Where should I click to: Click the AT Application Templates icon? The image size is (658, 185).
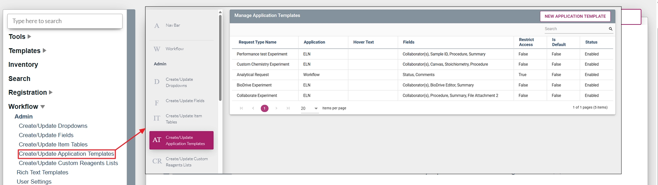(x=157, y=140)
